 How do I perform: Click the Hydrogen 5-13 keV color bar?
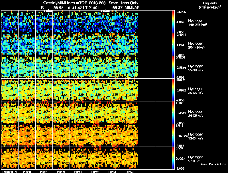click(173, 158)
